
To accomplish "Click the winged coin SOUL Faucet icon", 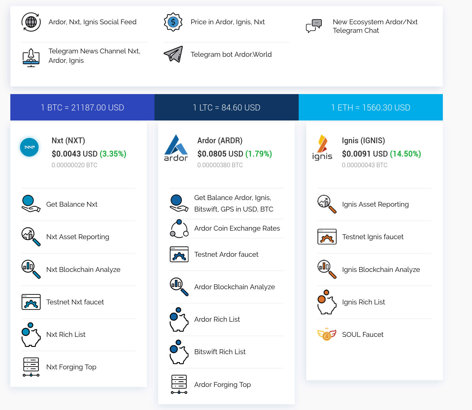I will pyautogui.click(x=327, y=334).
